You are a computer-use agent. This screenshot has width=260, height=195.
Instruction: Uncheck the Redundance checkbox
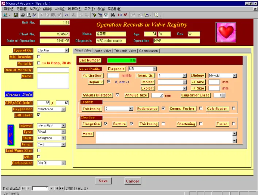pos(164,108)
